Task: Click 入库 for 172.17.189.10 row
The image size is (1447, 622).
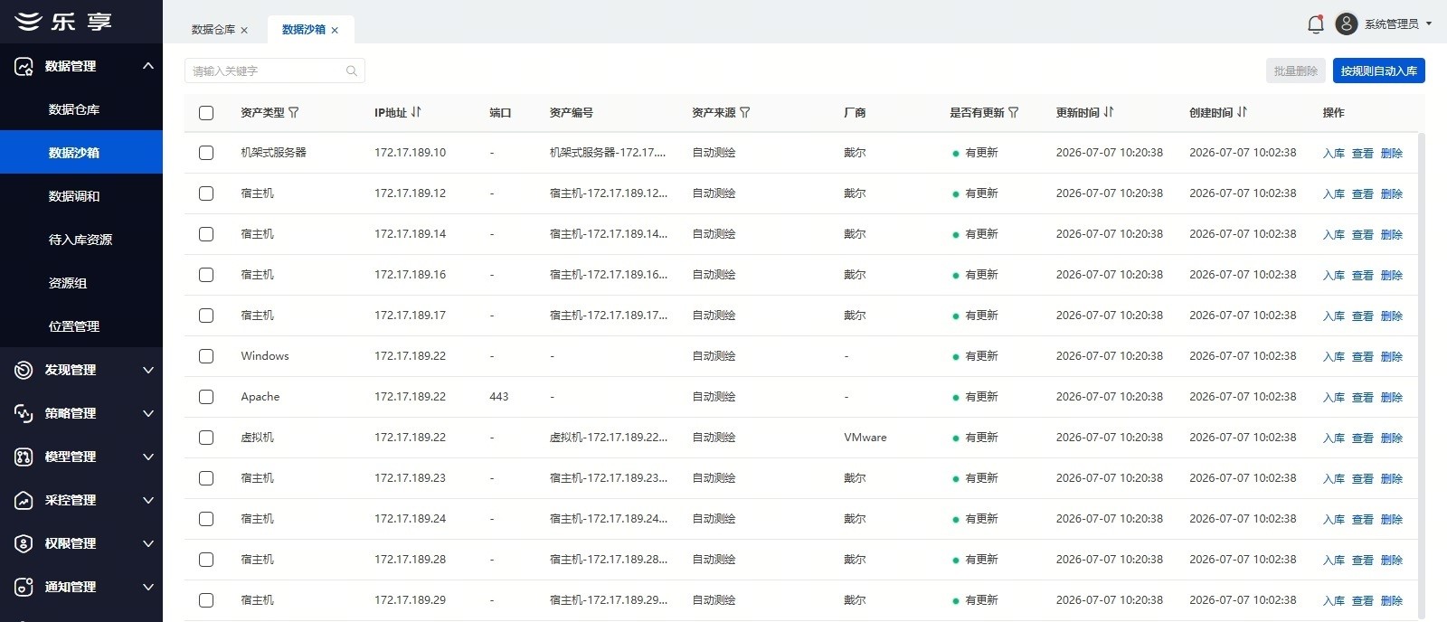Action: click(x=1333, y=154)
